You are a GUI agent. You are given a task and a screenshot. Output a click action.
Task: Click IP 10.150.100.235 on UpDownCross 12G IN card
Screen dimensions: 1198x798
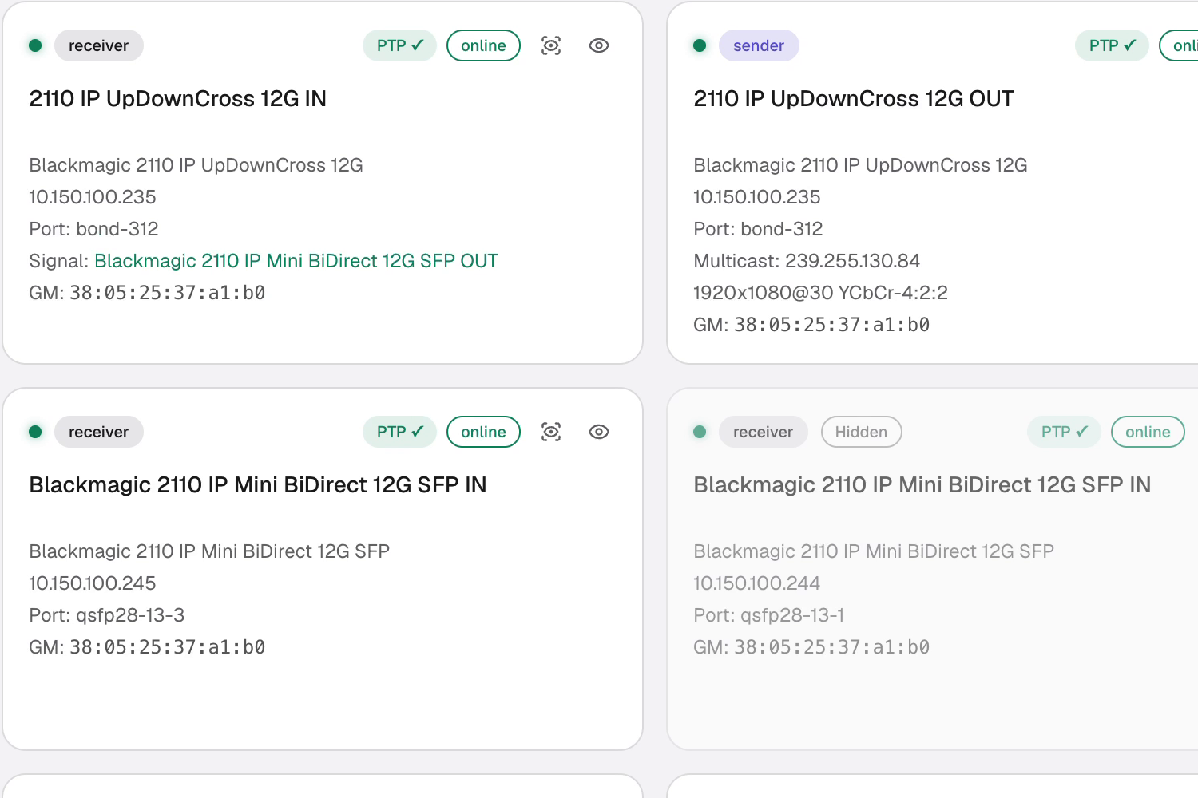click(x=93, y=197)
